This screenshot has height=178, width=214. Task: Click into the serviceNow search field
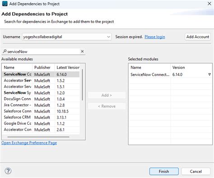pyautogui.click(x=43, y=51)
